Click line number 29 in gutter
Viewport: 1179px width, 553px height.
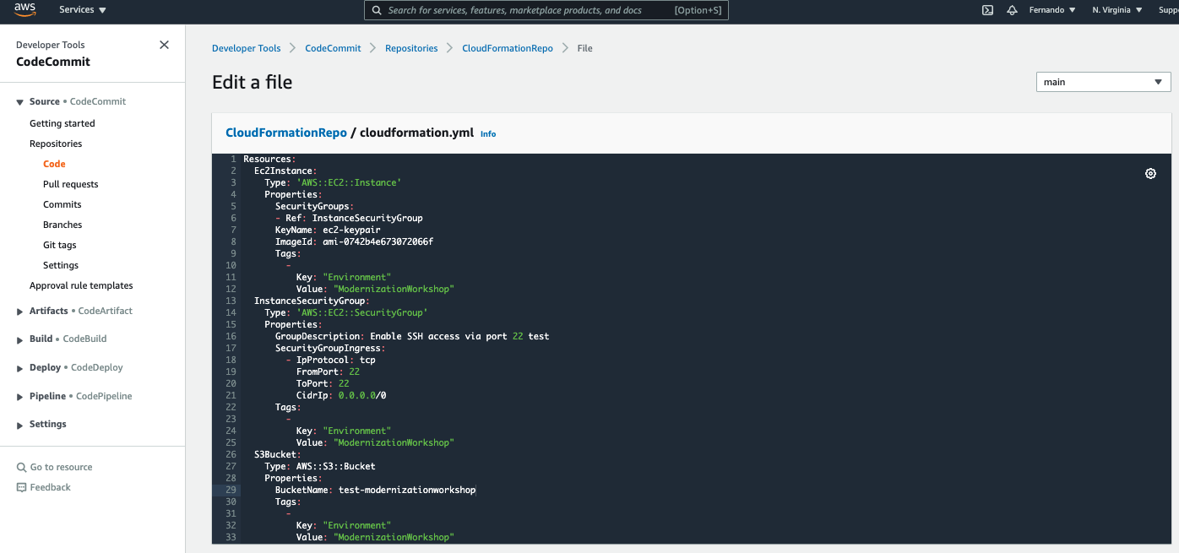tap(231, 490)
